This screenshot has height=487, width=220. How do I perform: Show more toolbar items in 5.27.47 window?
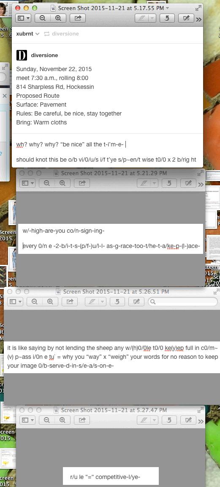pos(201,421)
